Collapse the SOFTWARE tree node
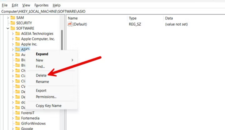This screenshot has height=130, width=225. tap(8, 28)
